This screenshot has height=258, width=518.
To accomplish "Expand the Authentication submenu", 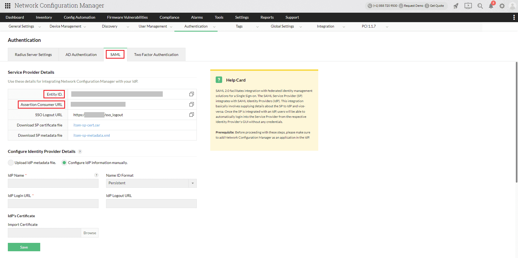I will [x=214, y=27].
